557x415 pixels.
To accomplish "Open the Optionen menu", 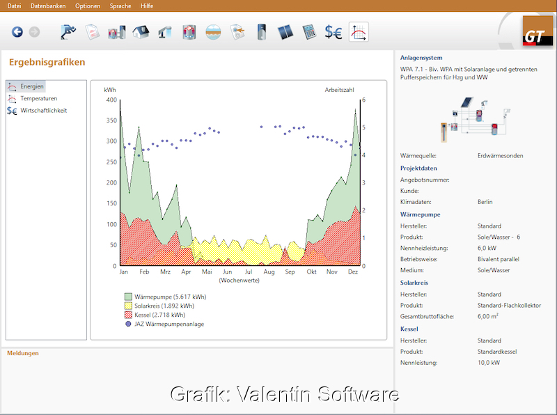I will pos(88,6).
